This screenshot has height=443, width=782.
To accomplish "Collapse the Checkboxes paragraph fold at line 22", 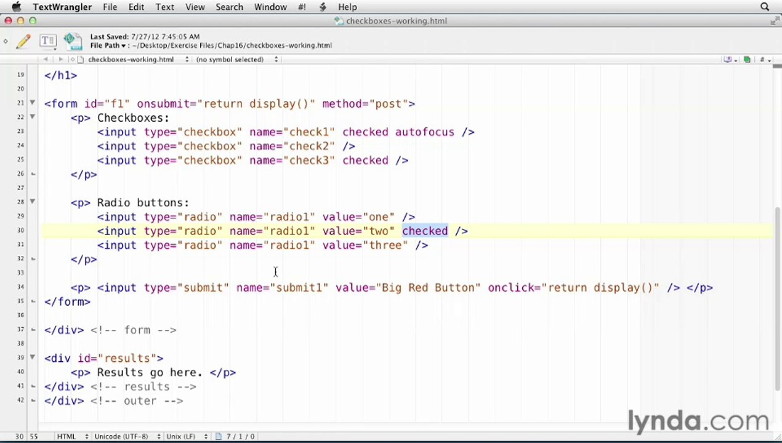I will point(33,118).
